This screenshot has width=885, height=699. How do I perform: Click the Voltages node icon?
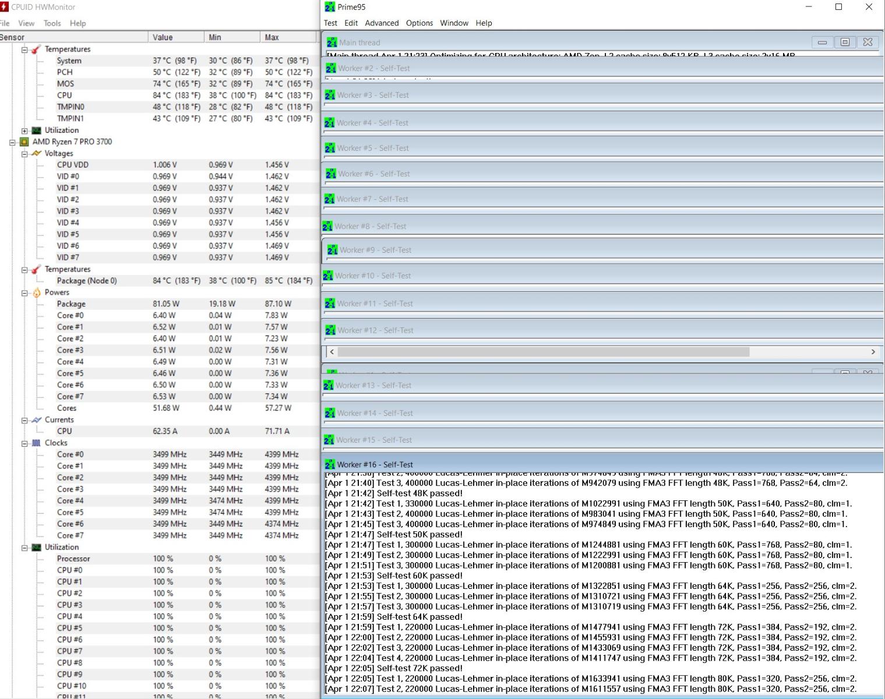tap(36, 153)
